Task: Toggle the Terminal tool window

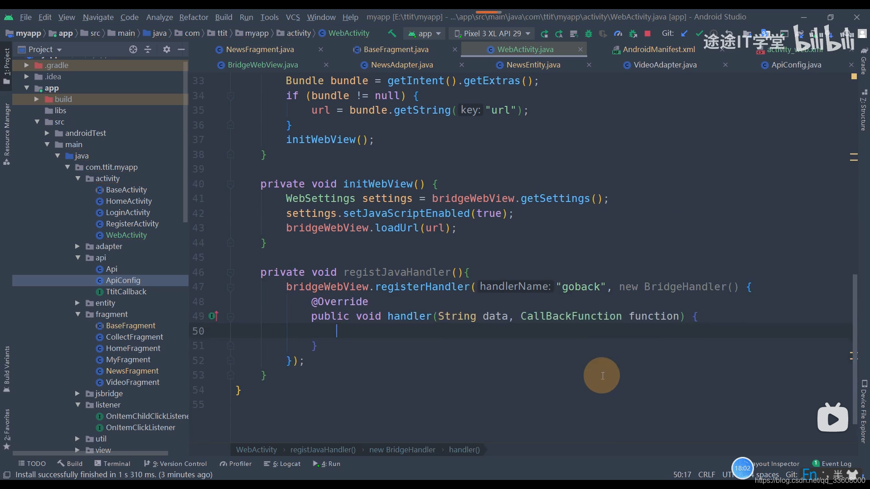Action: pyautogui.click(x=112, y=464)
